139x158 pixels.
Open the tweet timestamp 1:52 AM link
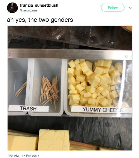pyautogui.click(x=13, y=156)
